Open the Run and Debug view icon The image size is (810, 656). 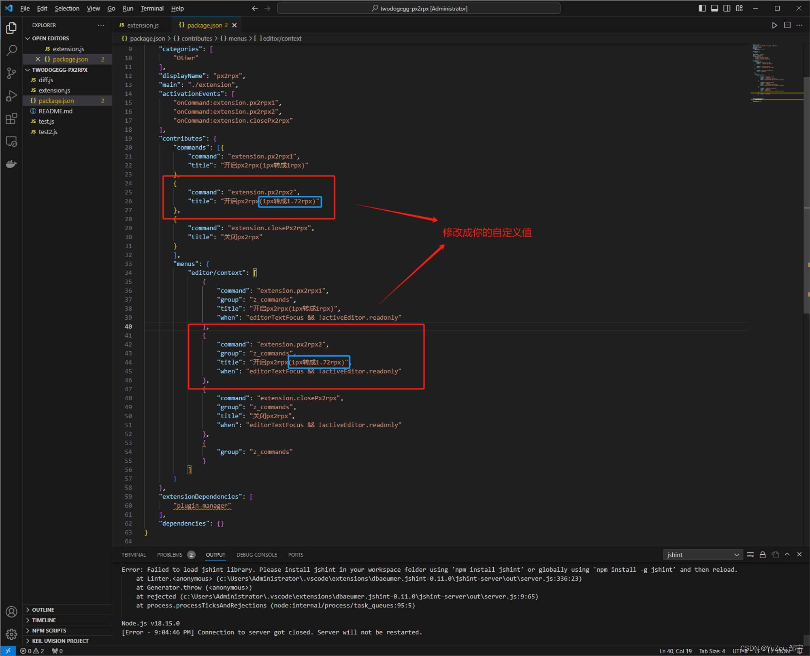[x=11, y=96]
